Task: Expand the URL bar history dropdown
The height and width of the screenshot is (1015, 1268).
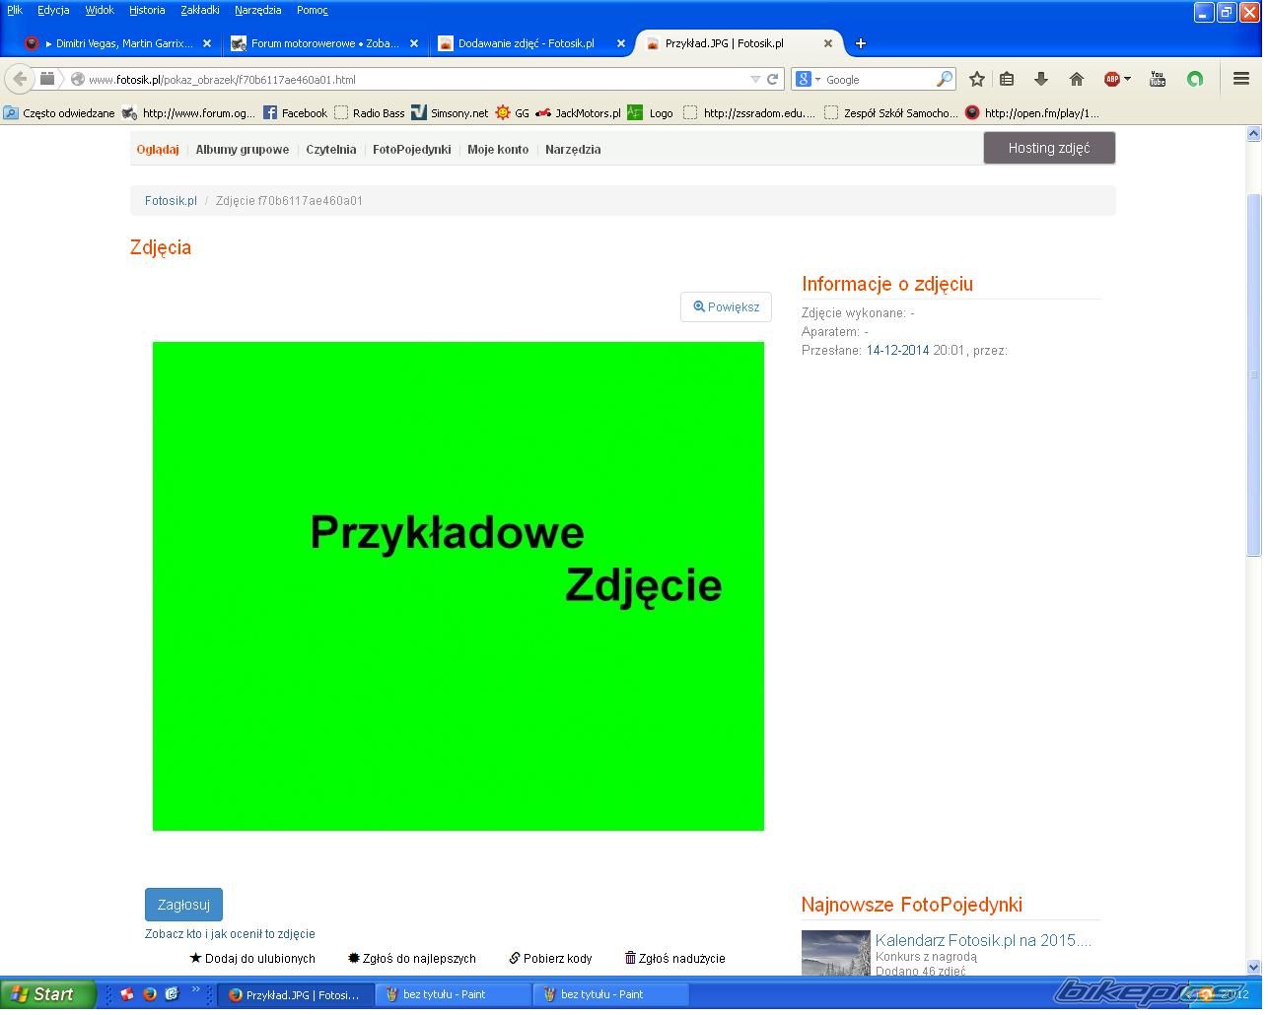Action: (755, 79)
